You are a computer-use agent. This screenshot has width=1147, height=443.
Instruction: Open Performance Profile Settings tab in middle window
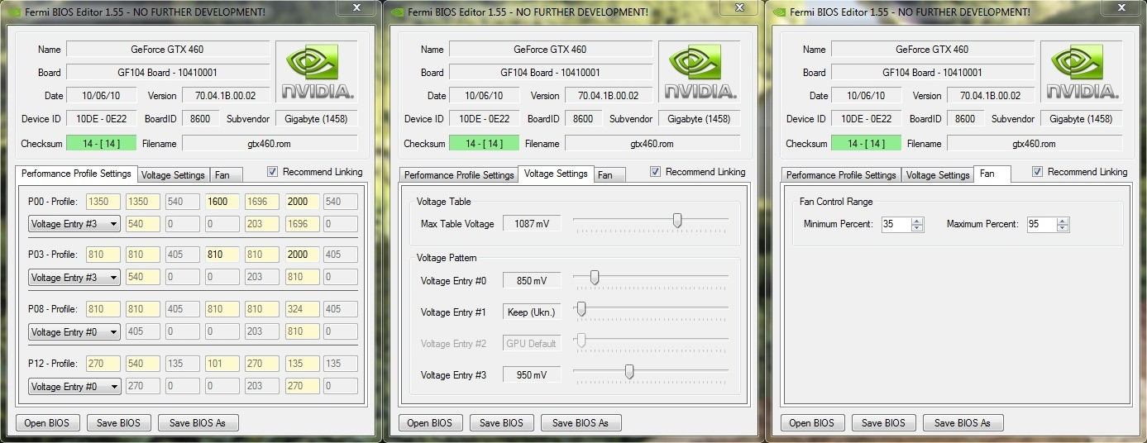(x=459, y=175)
